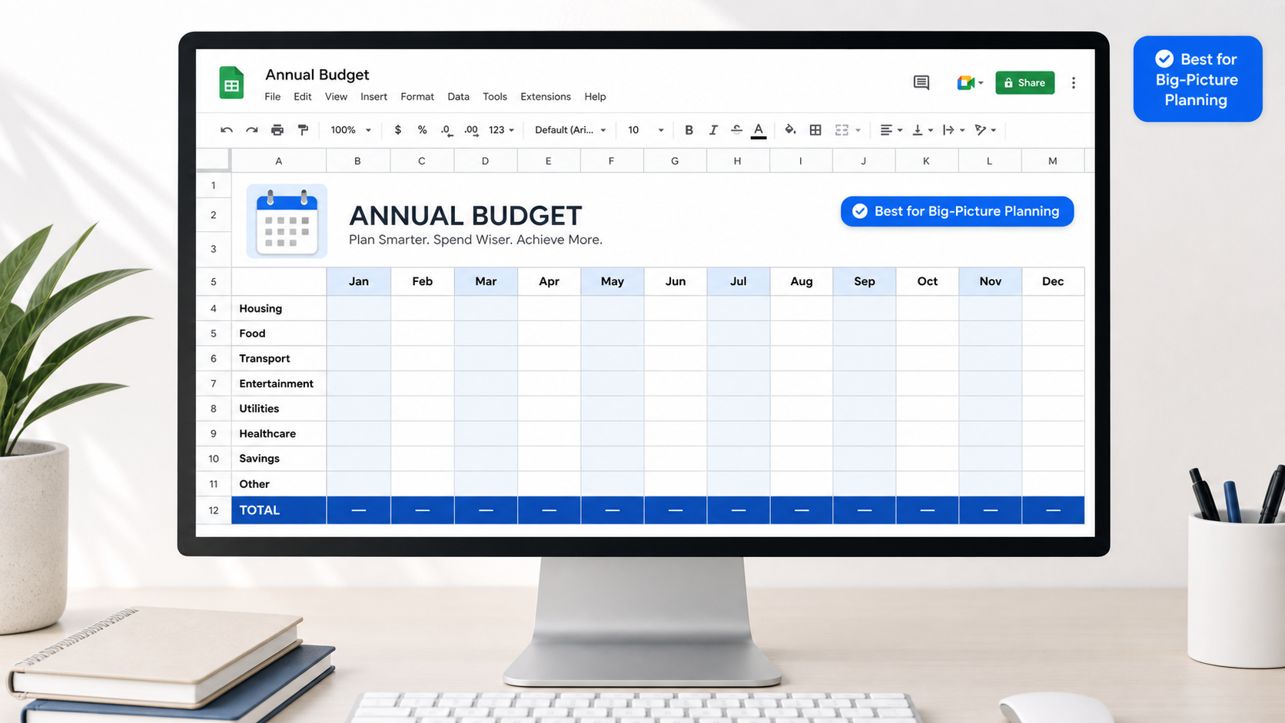Format as percent

pos(422,130)
